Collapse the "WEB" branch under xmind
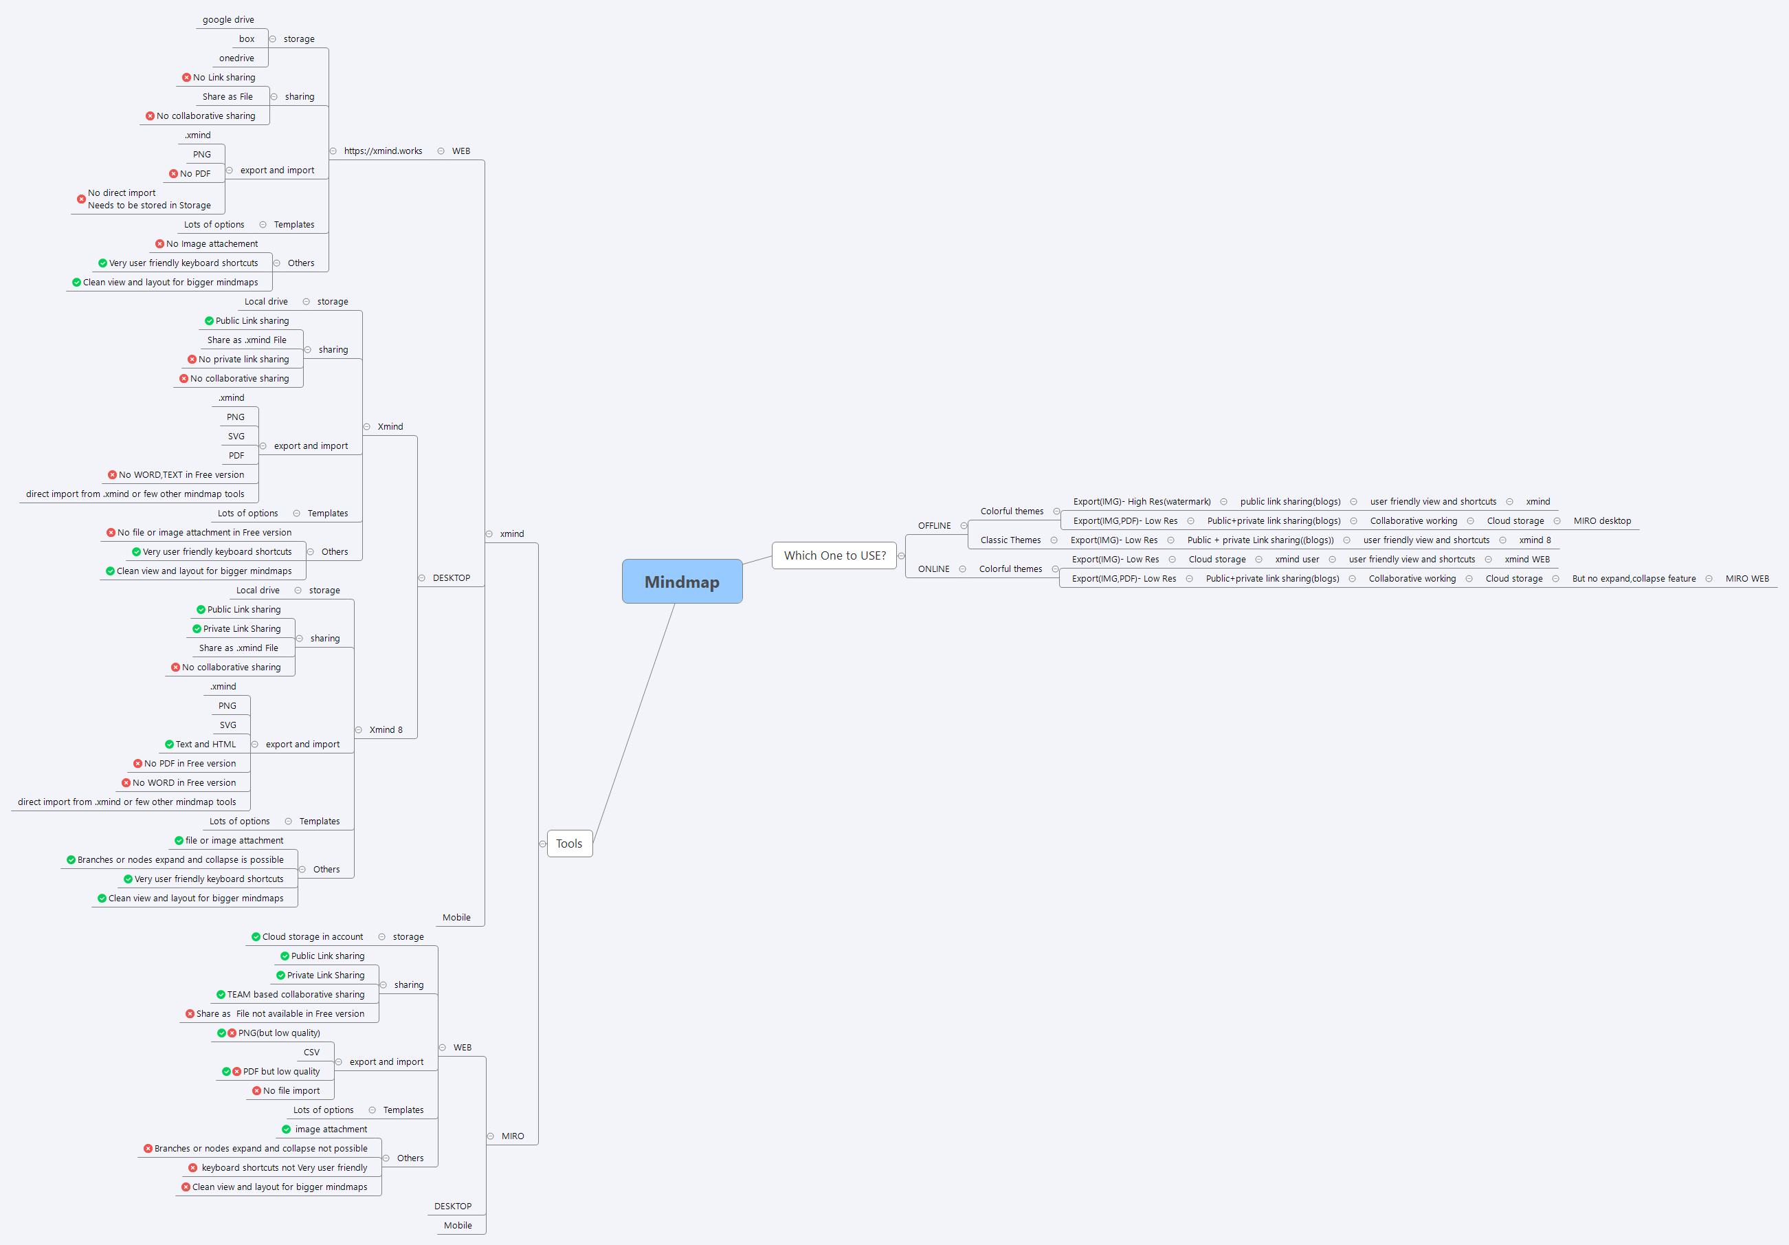 point(441,151)
